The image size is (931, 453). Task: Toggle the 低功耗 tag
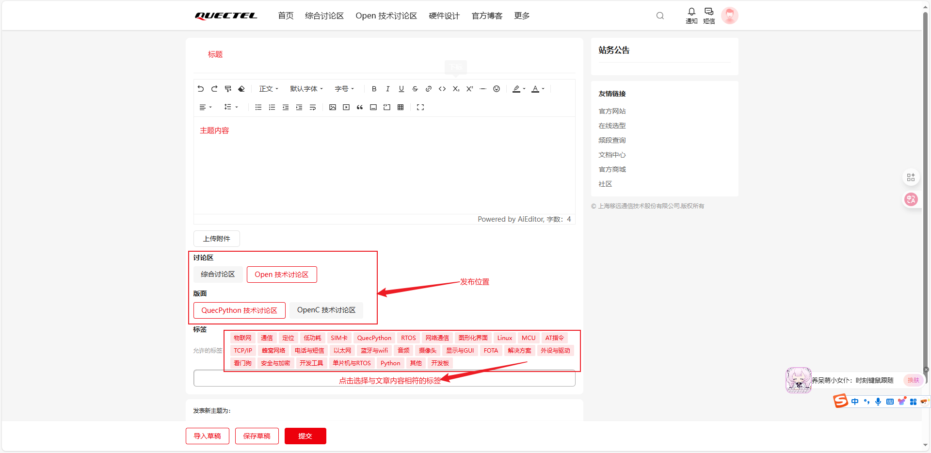pos(312,338)
